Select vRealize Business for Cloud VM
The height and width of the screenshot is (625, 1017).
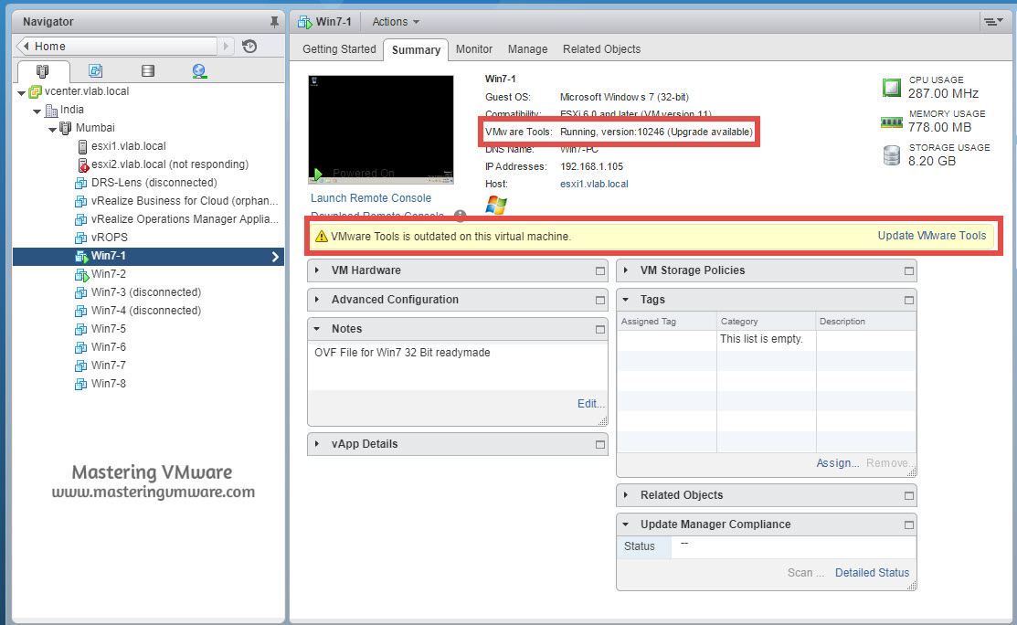[x=185, y=201]
